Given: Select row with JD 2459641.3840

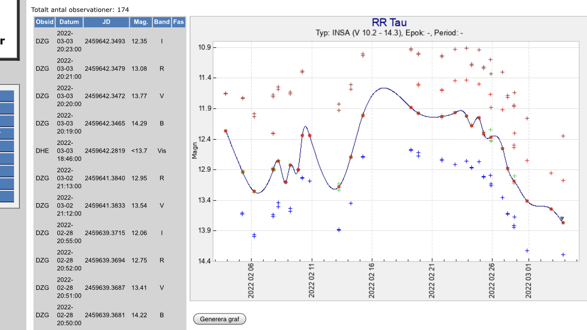Looking at the screenshot, I should coord(105,178).
